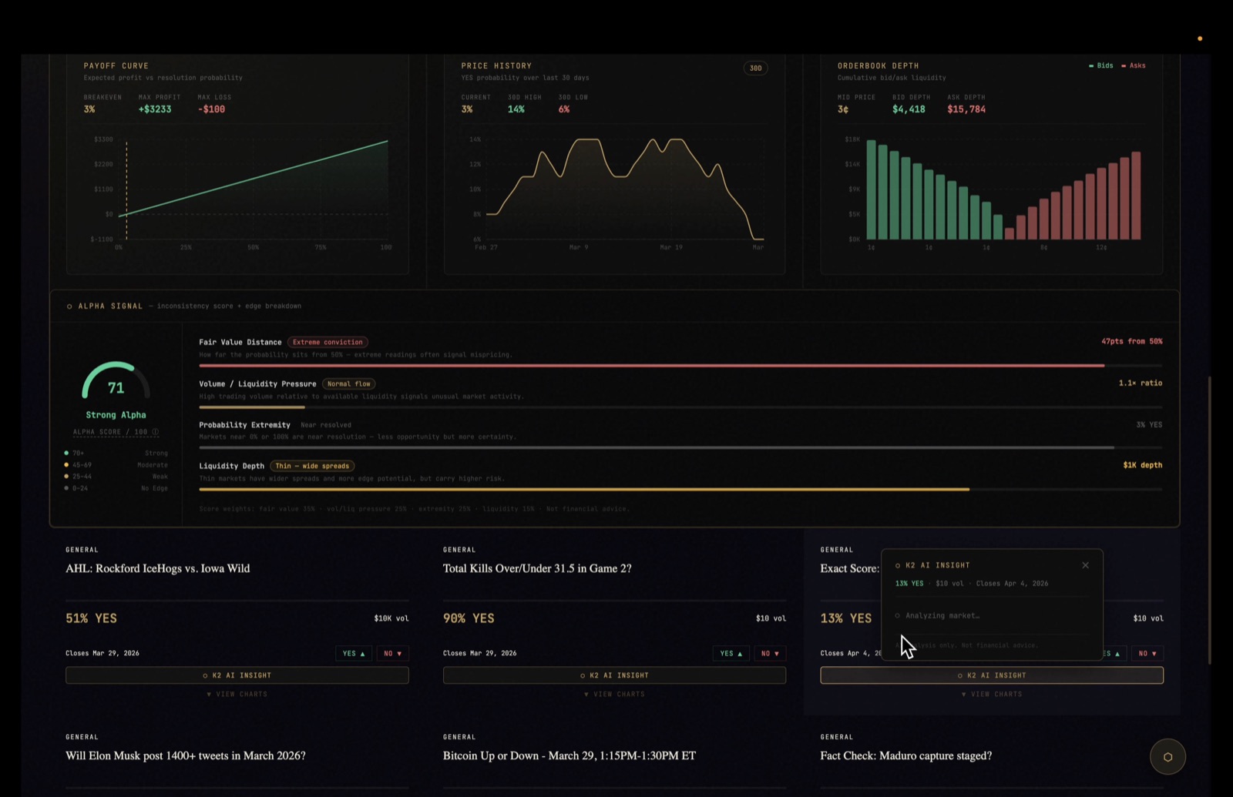Expand View Charts on Exact Score card
Screen dimensions: 1233x797
pyautogui.click(x=992, y=695)
